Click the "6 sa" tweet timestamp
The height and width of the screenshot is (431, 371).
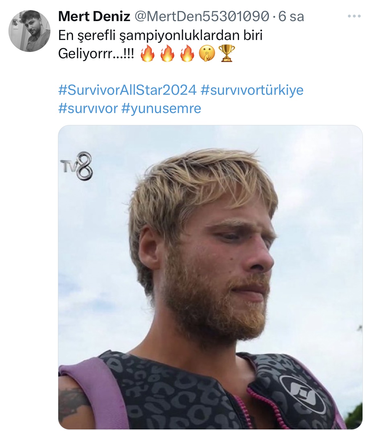pos(291,16)
